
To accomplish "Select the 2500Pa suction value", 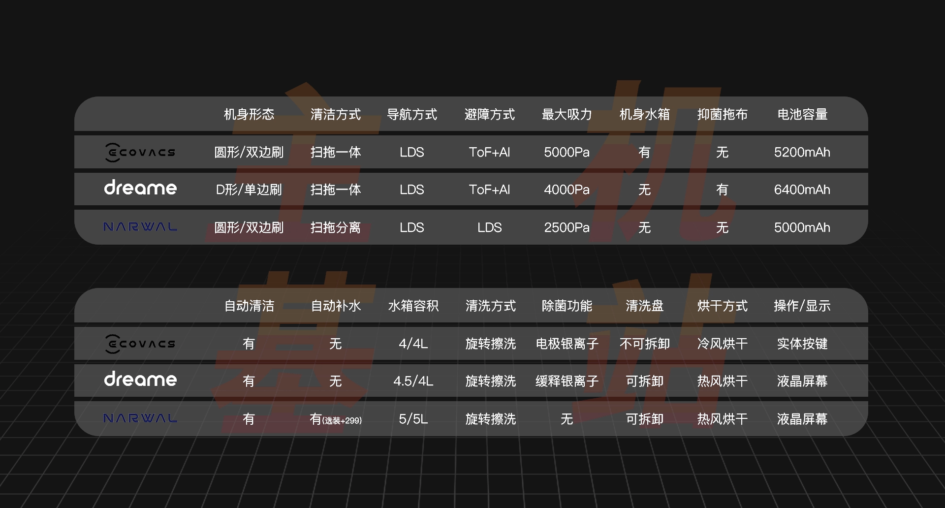I will [567, 228].
